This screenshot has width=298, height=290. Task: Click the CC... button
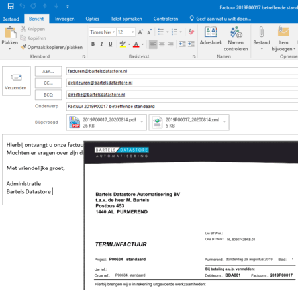click(x=48, y=83)
